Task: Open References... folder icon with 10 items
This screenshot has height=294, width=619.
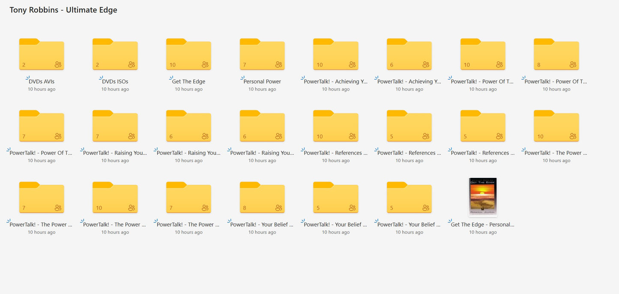Action: 336,126
